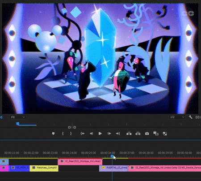Viewport: 201px width, 181px height.
Task: Select the blue CC_MOV clip
Action: tap(19, 168)
